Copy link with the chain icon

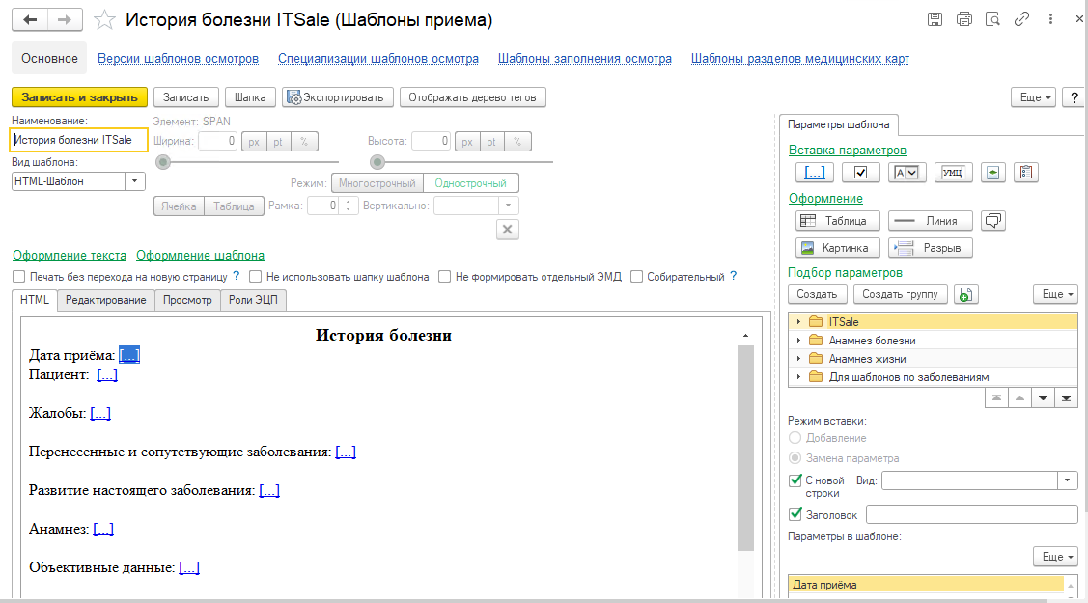pos(1021,19)
